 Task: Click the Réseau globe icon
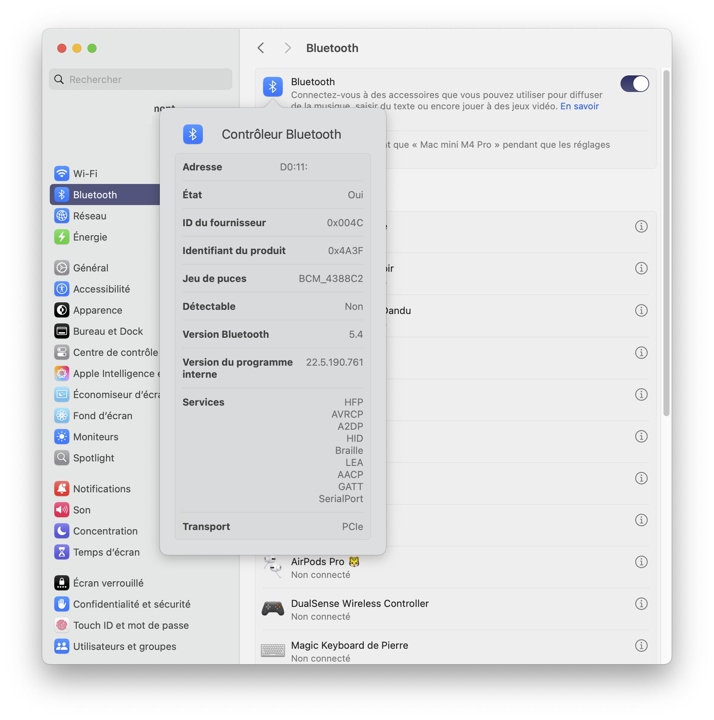click(62, 216)
